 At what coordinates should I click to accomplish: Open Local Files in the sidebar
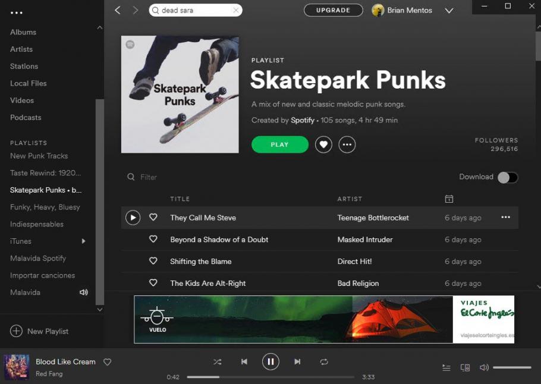29,83
